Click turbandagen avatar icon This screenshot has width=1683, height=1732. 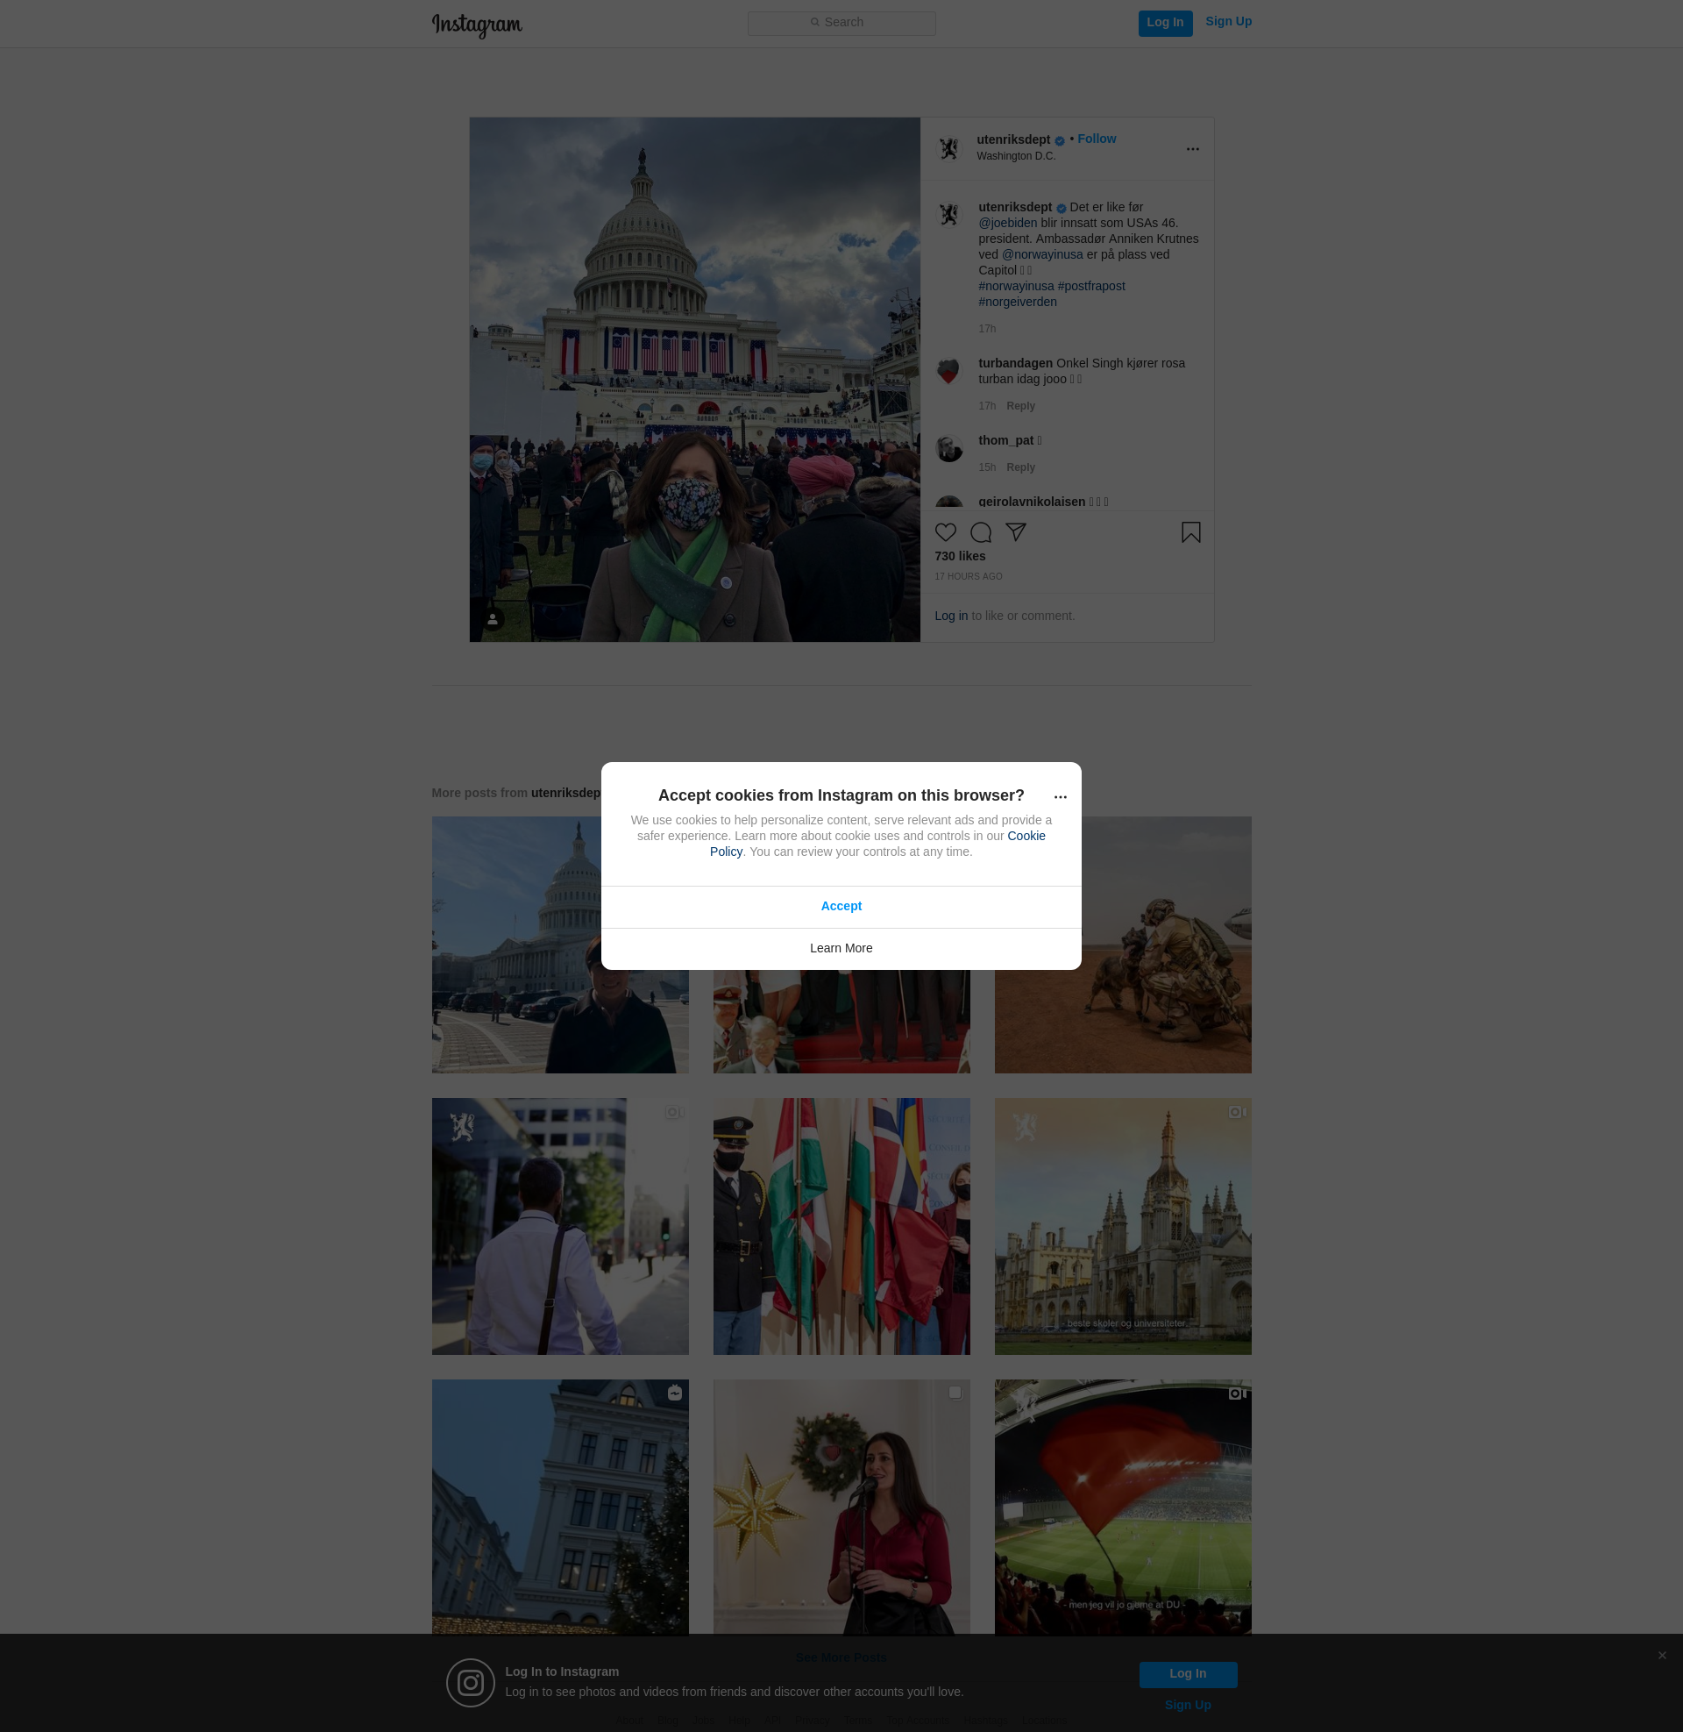coord(949,371)
